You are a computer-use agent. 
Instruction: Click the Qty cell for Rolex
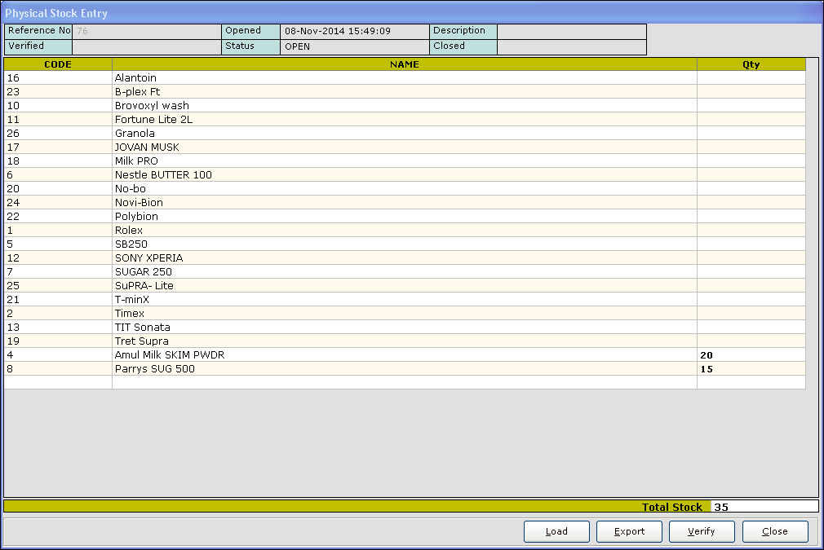[751, 230]
